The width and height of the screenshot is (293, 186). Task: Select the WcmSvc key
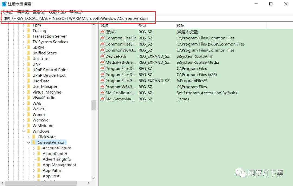[x=40, y=120]
